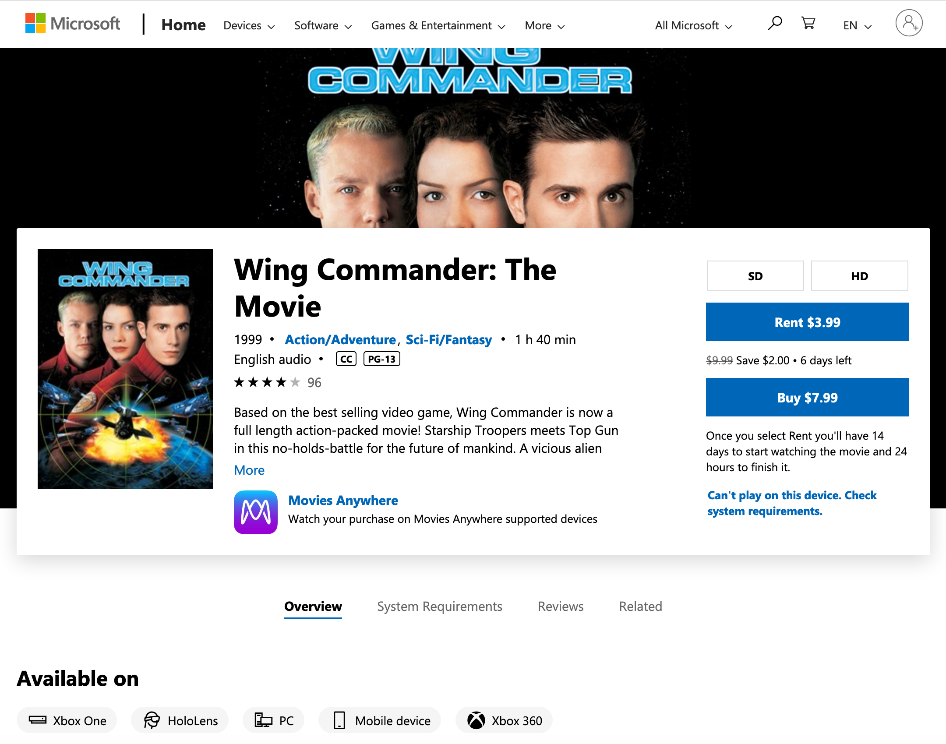The image size is (946, 744).
Task: Click the Movies Anywhere app icon
Action: (x=256, y=512)
